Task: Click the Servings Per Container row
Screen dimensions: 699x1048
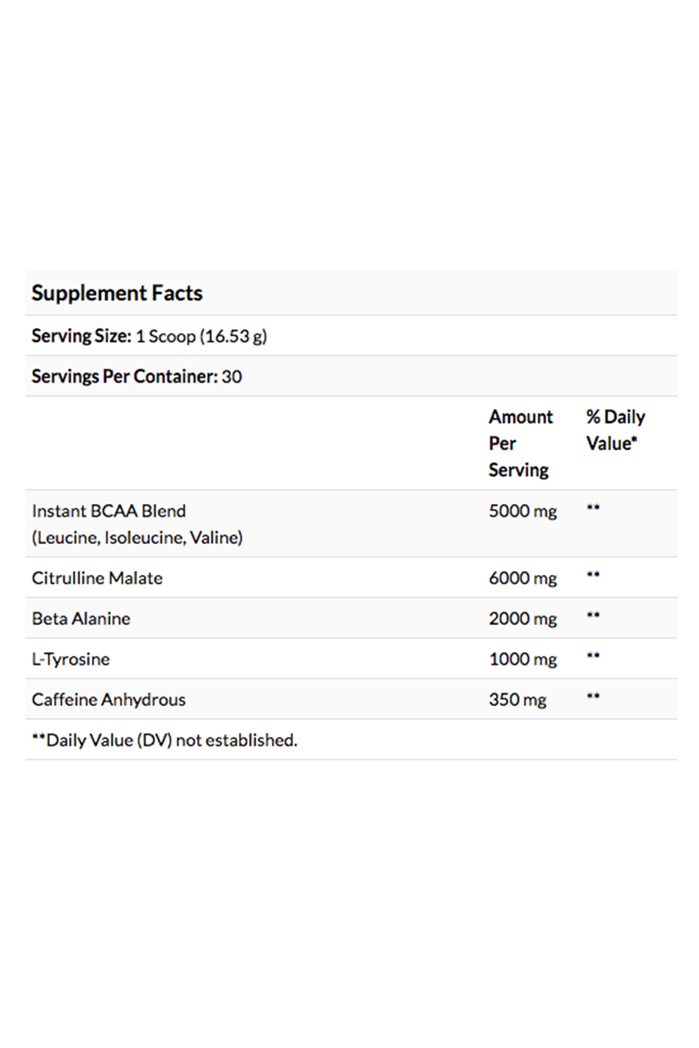Action: (351, 376)
